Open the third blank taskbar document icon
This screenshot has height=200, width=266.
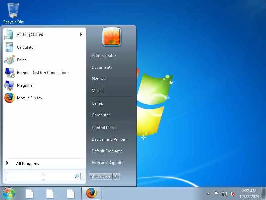pyautogui.click(x=70, y=194)
